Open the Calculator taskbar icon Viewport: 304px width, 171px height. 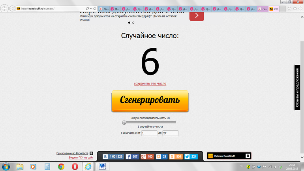coord(47,167)
